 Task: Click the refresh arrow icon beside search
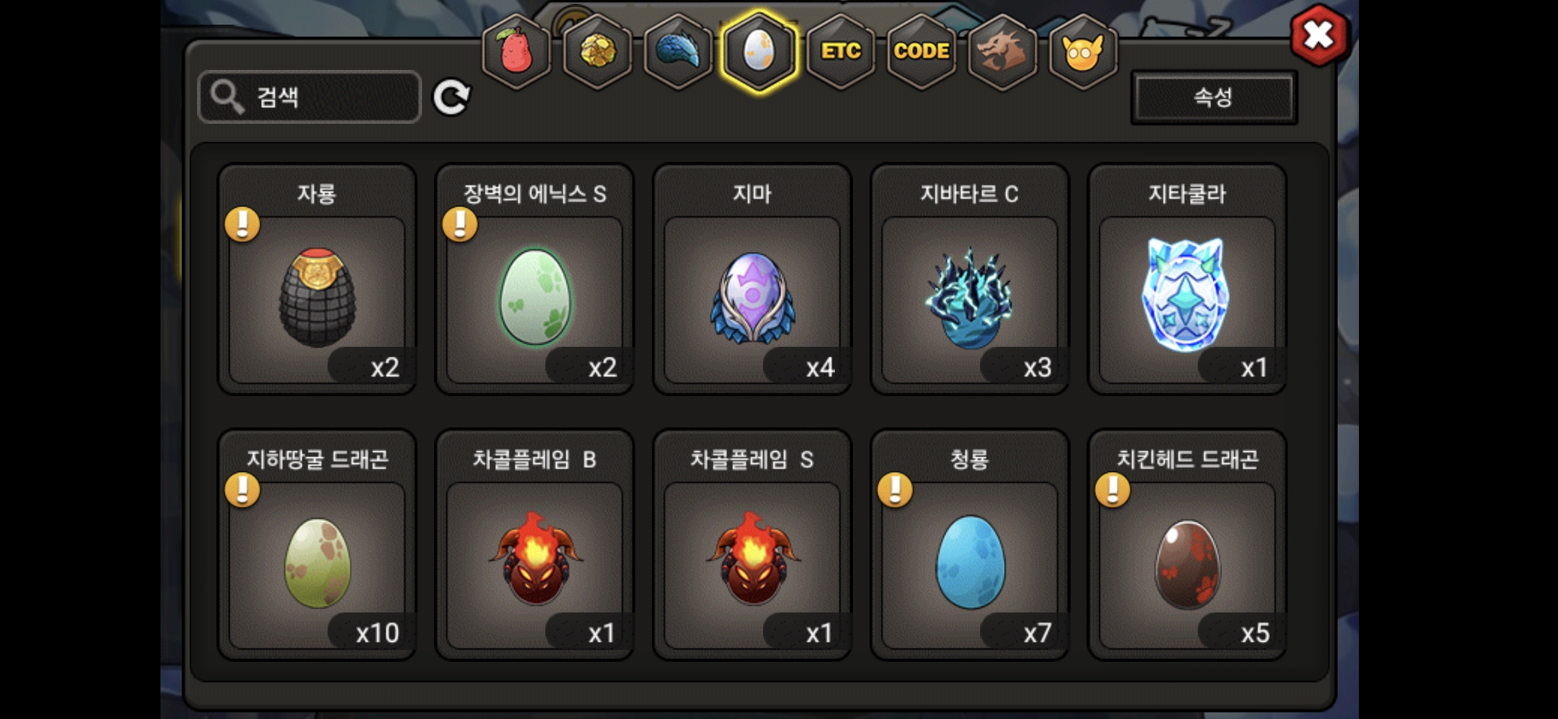click(x=451, y=98)
